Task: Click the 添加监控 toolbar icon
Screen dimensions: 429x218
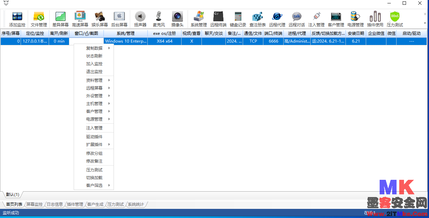Action: pyautogui.click(x=17, y=19)
